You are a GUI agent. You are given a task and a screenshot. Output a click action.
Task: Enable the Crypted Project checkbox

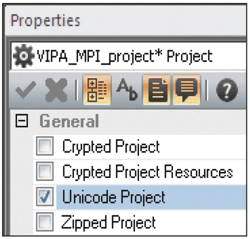[x=45, y=146]
